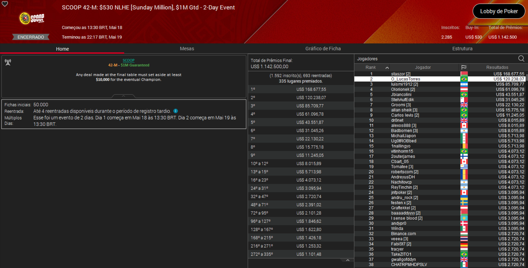Screen dimensions: 528x268
Task: Select player MichailJapon row
Action: (x=440, y=136)
